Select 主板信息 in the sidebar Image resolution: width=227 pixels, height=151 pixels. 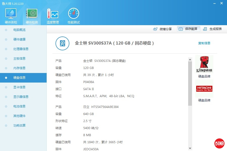pos(23,59)
